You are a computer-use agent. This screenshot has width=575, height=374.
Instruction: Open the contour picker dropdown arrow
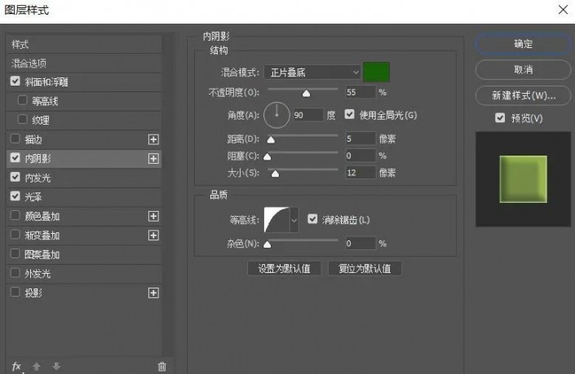(x=294, y=220)
